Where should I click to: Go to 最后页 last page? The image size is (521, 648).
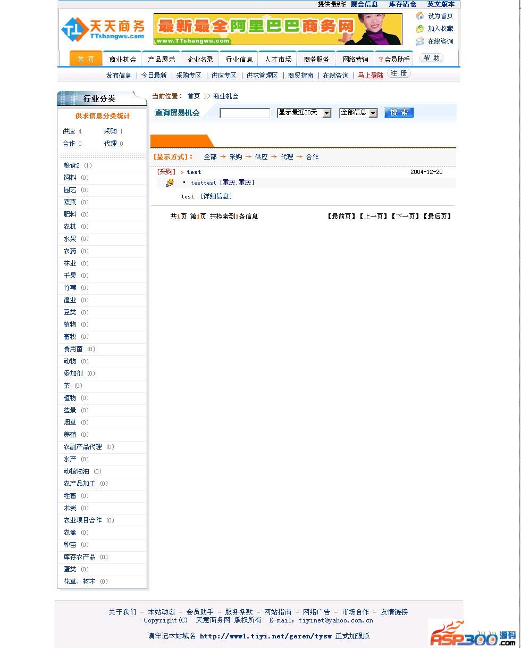coord(436,217)
